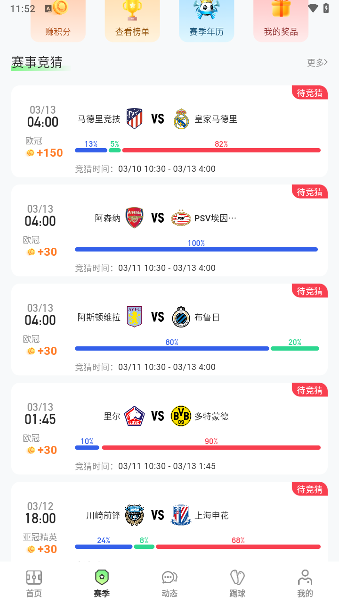339x604 pixels.
Task: Click the Real Madrid club crest
Action: coord(181,119)
